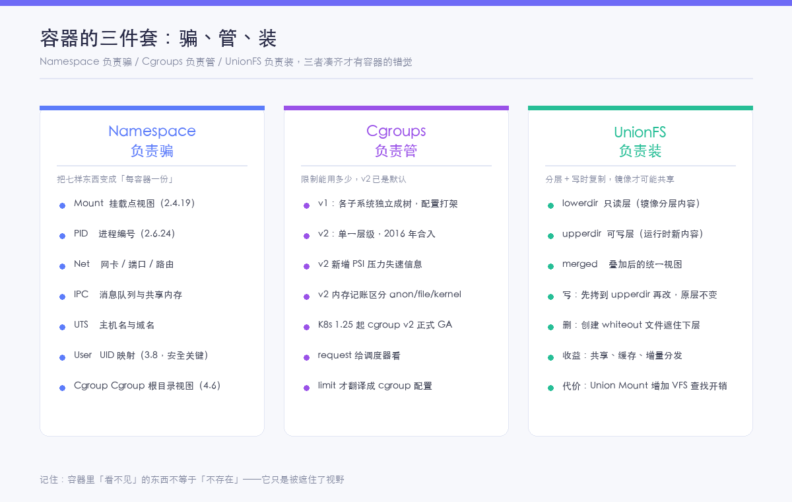Select the 负责管 heading text
The image size is (792, 502).
pyautogui.click(x=396, y=151)
